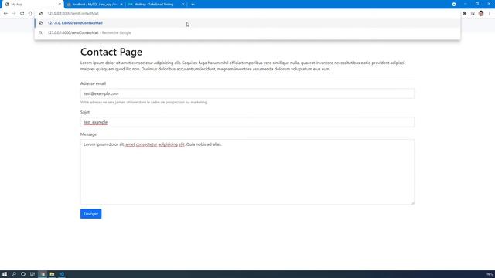Click inside the Message textarea

tap(247, 171)
